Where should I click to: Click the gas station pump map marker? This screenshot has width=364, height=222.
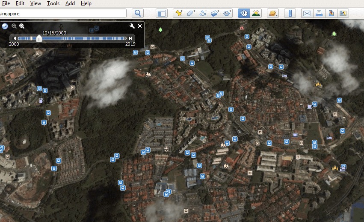pyautogui.click(x=41, y=100)
